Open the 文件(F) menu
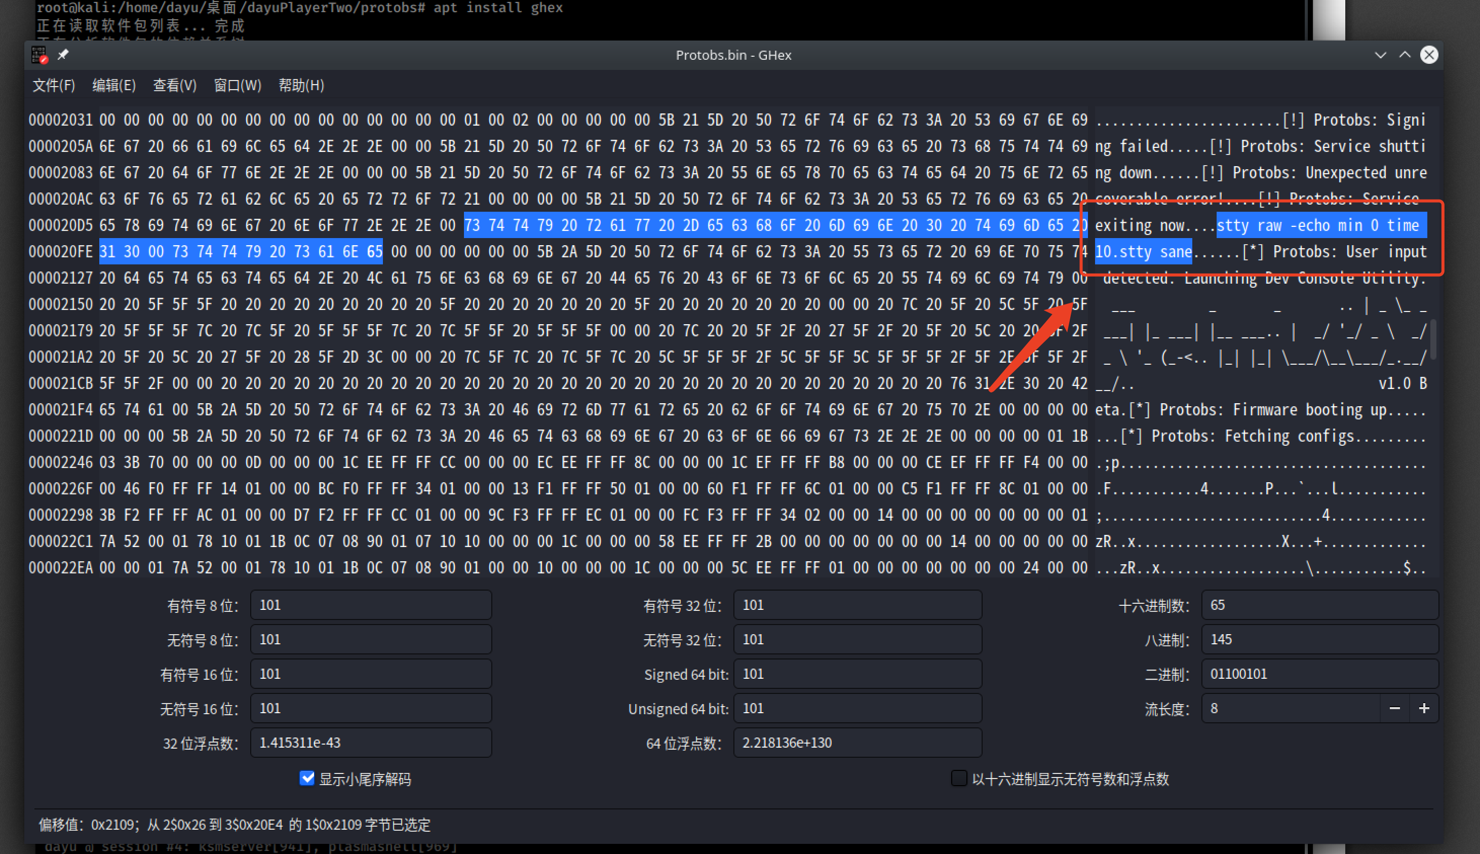Viewport: 1480px width, 854px height. 54,86
